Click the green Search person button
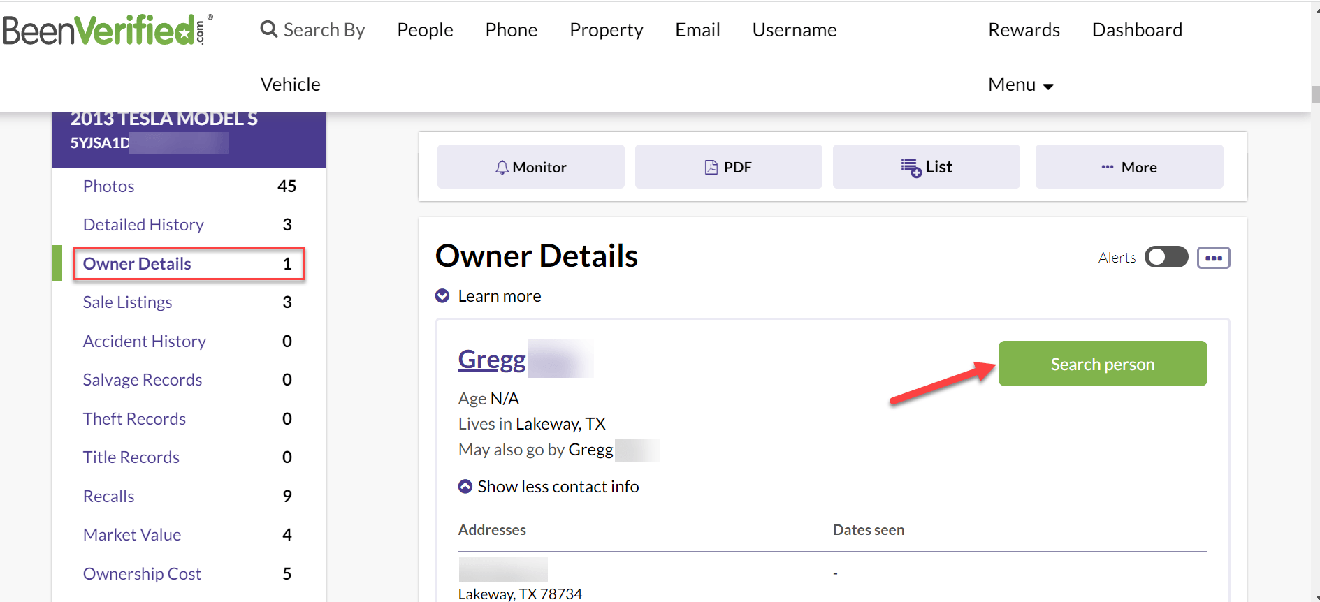The height and width of the screenshot is (602, 1320). tap(1103, 364)
